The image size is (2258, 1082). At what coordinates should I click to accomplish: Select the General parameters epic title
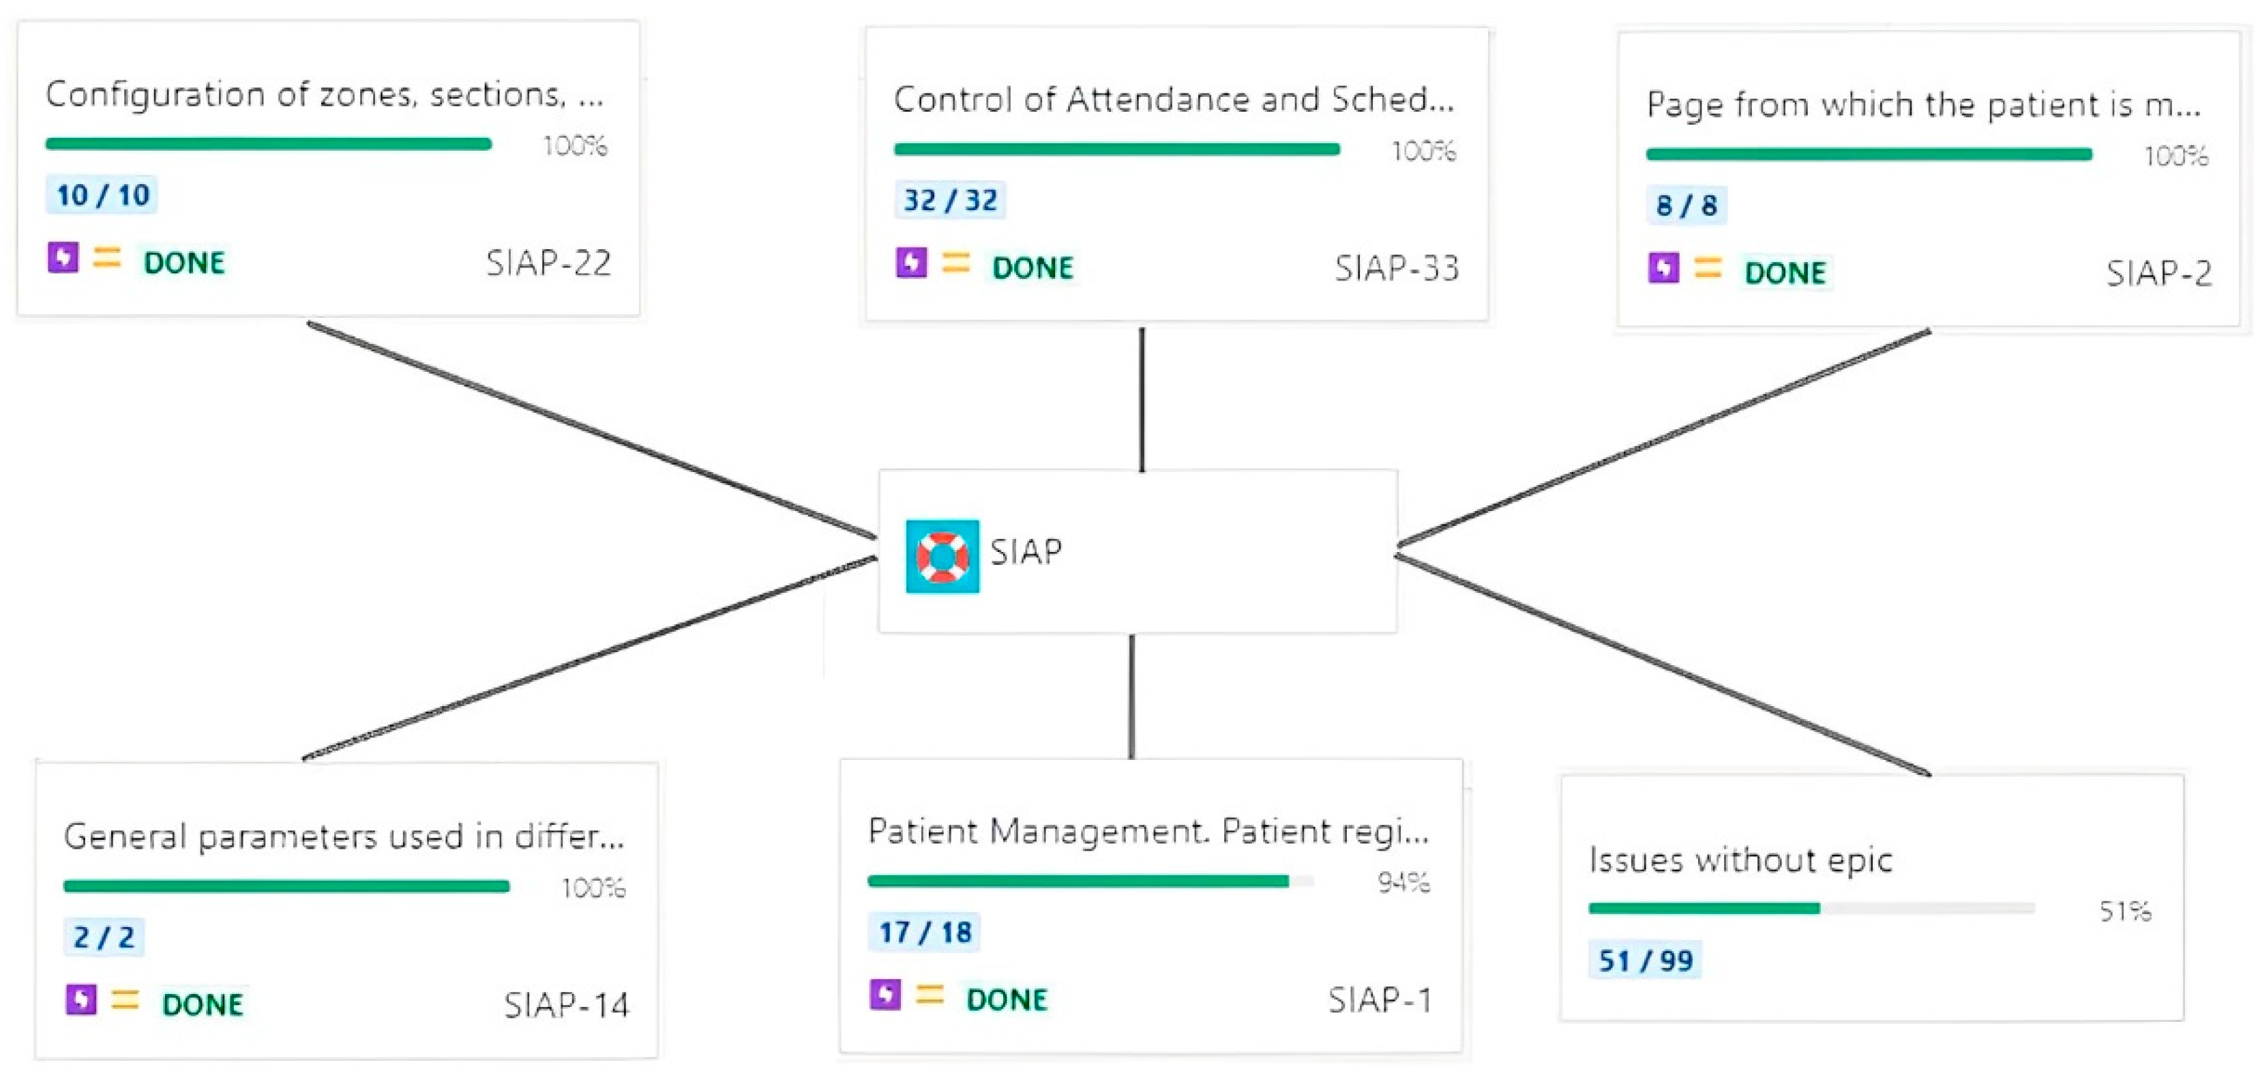[x=344, y=836]
